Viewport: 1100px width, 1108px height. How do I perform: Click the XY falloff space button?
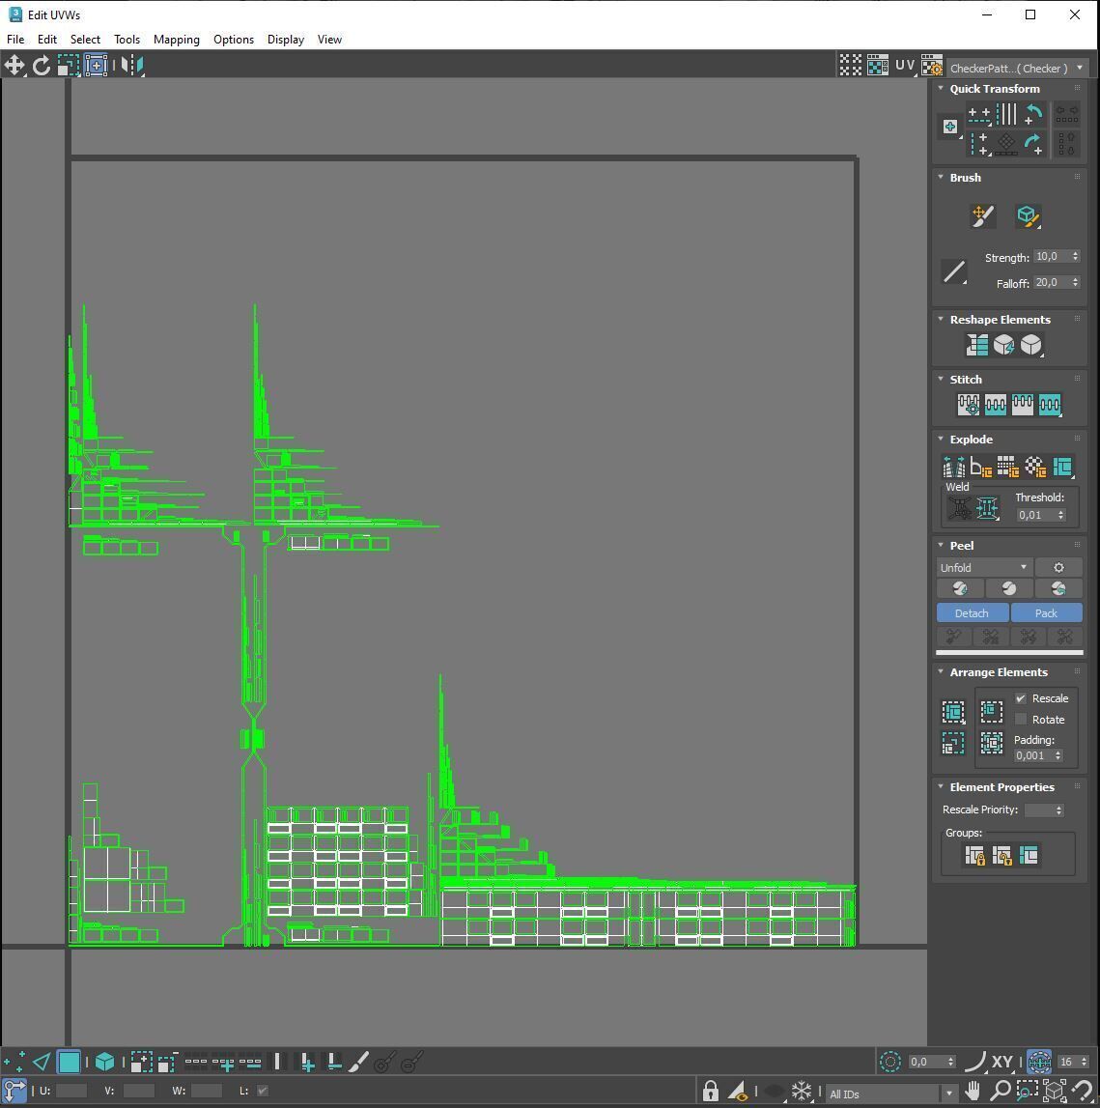1001,1062
